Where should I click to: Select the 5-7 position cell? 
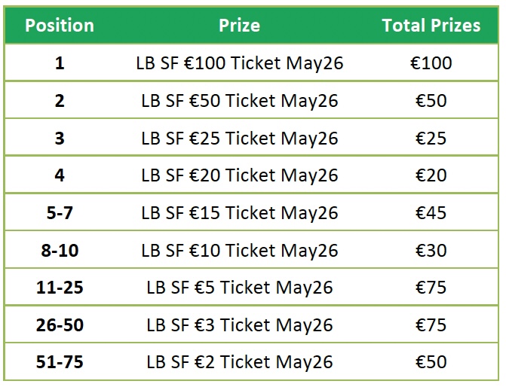click(x=60, y=213)
